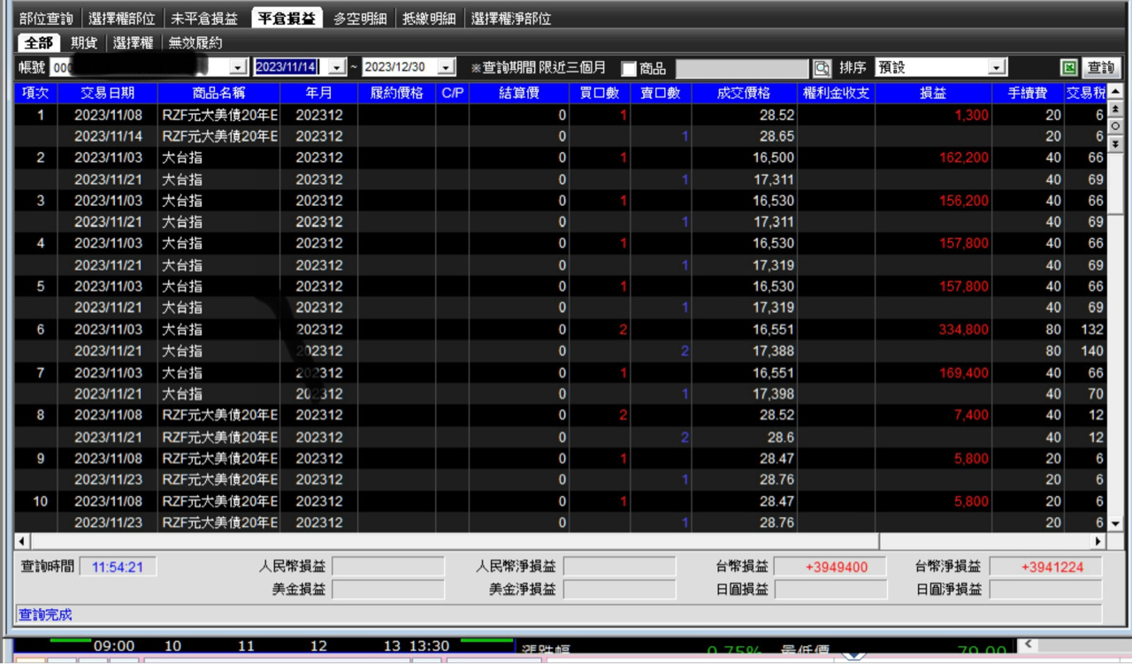Select the 期貨 sub-tab
The height and width of the screenshot is (664, 1132).
(x=85, y=42)
